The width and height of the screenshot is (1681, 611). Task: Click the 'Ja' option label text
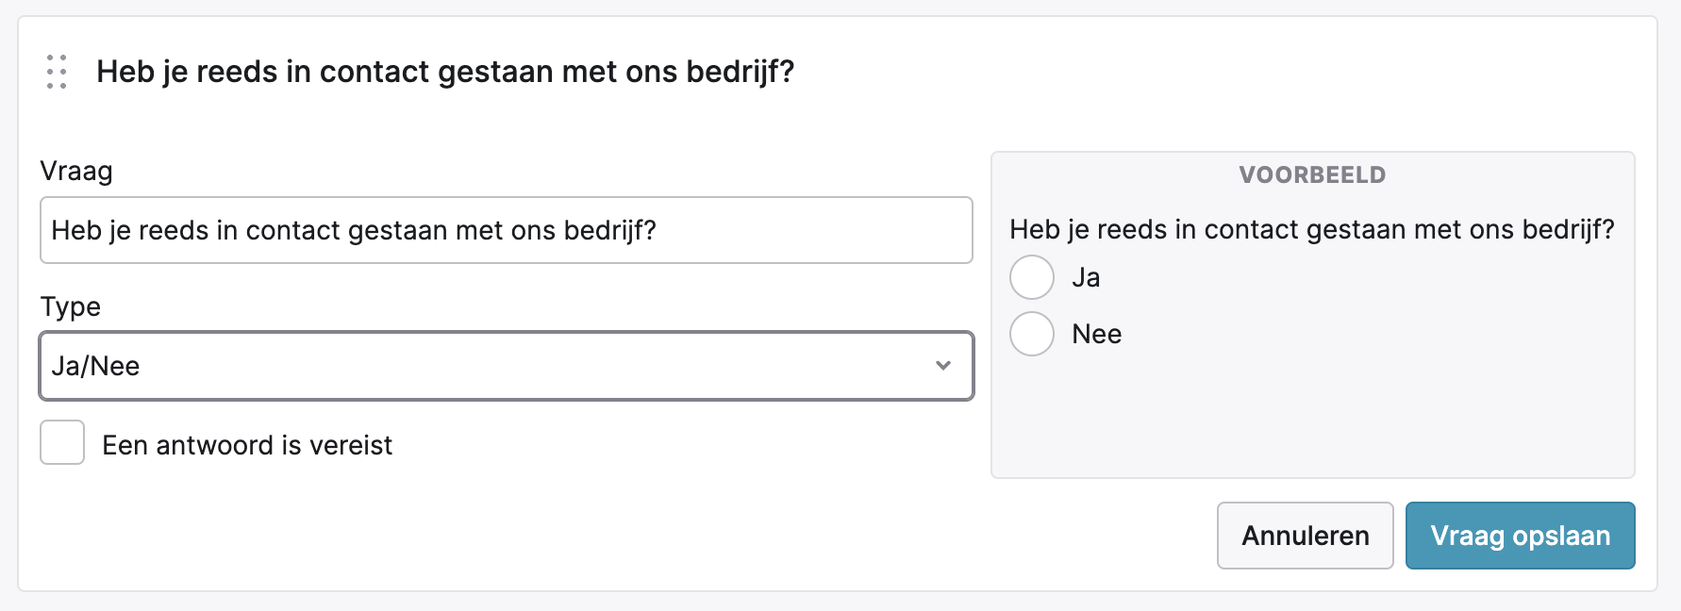tap(1086, 278)
